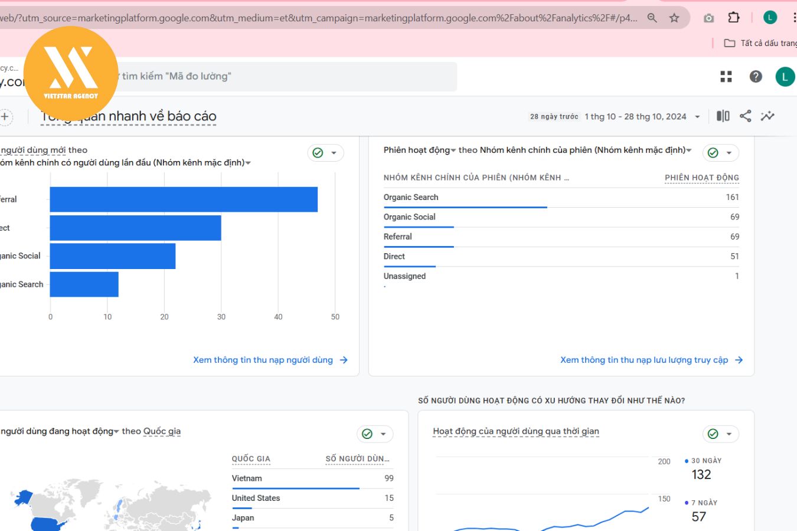The width and height of the screenshot is (797, 531).
Task: Click the Organic Social bar in chart
Action: pyautogui.click(x=113, y=256)
